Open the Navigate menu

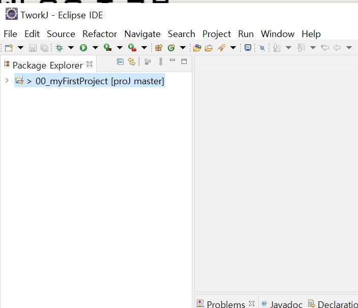[142, 34]
